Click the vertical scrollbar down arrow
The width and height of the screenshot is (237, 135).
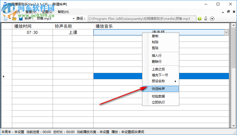click(x=233, y=126)
